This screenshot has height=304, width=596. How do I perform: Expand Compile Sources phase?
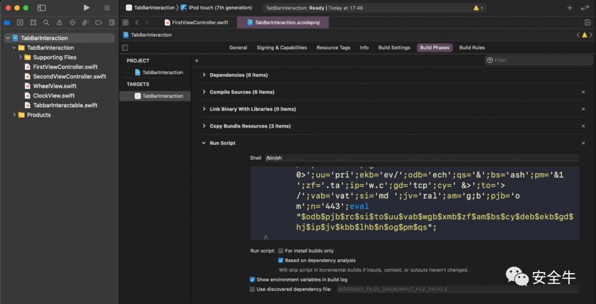[x=204, y=92]
